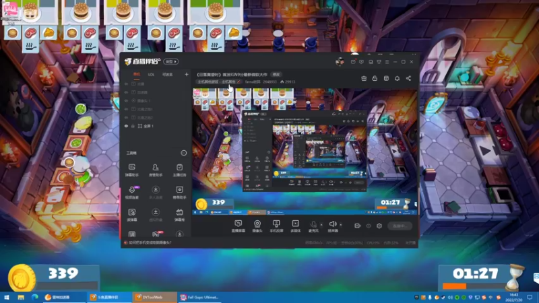This screenshot has width=539, height=303.
Task: Select the 全屏 1 source row
Action: (156, 126)
